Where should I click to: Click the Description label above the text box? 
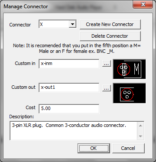pyautogui.click(x=22, y=117)
